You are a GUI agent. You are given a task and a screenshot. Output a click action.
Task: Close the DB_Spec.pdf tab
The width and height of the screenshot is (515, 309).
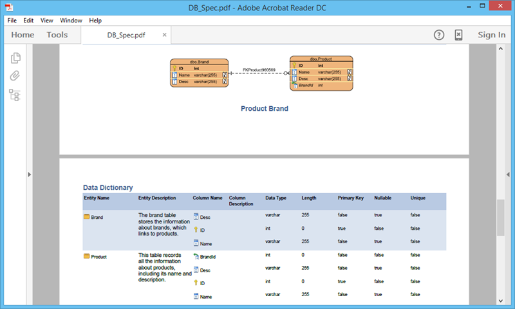point(164,35)
